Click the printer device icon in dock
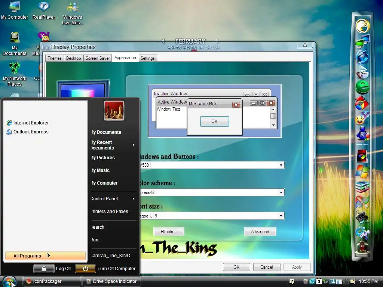 (x=362, y=217)
